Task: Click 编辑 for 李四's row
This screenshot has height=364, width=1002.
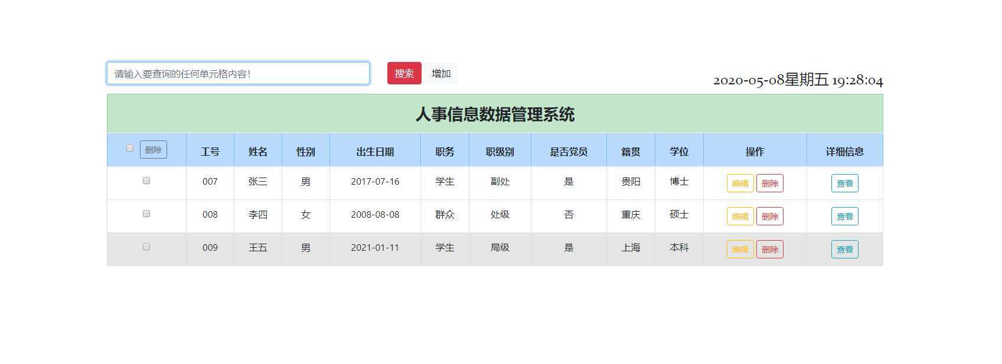Action: pyautogui.click(x=740, y=217)
